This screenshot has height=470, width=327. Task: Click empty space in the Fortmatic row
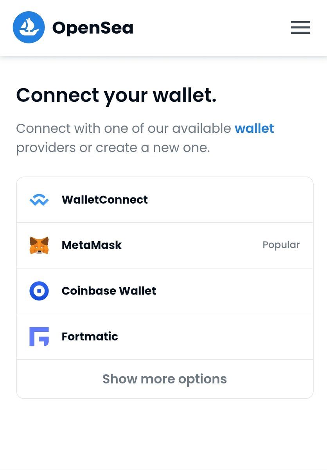tap(215, 336)
